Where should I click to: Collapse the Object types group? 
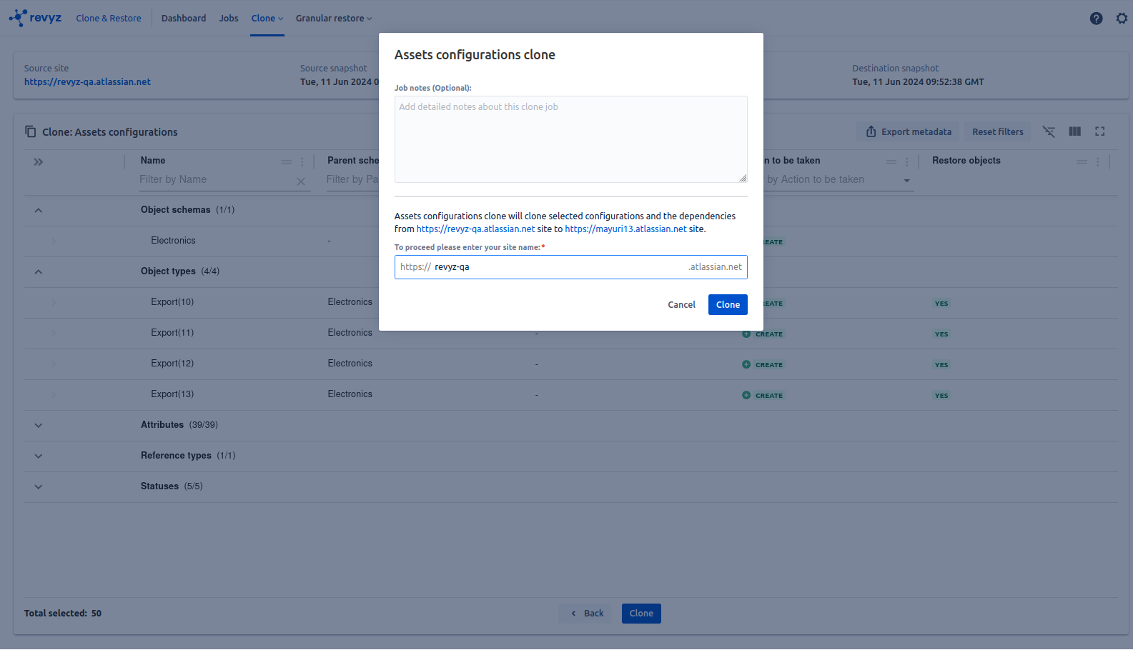tap(39, 272)
